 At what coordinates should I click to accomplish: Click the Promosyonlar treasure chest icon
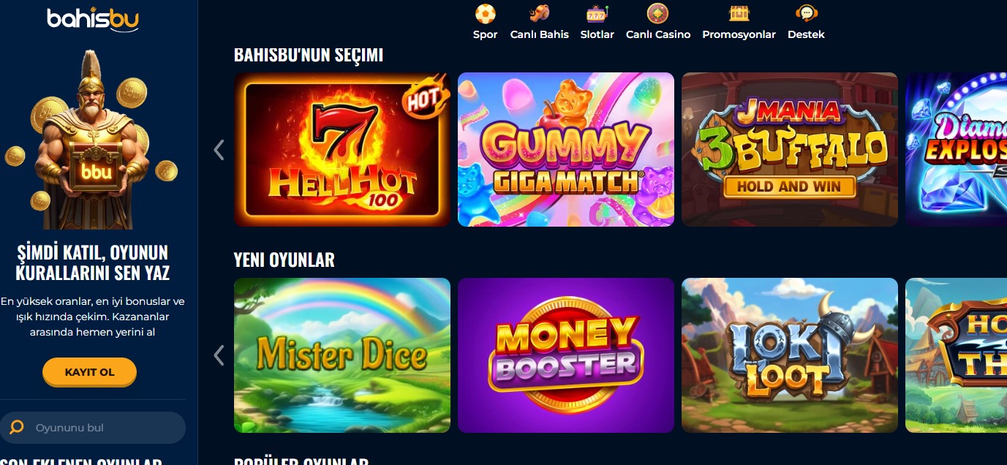coord(739,14)
